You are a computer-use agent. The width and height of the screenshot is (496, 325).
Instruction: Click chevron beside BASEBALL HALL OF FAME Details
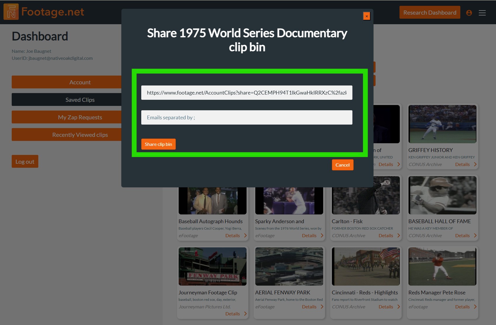[x=475, y=235]
